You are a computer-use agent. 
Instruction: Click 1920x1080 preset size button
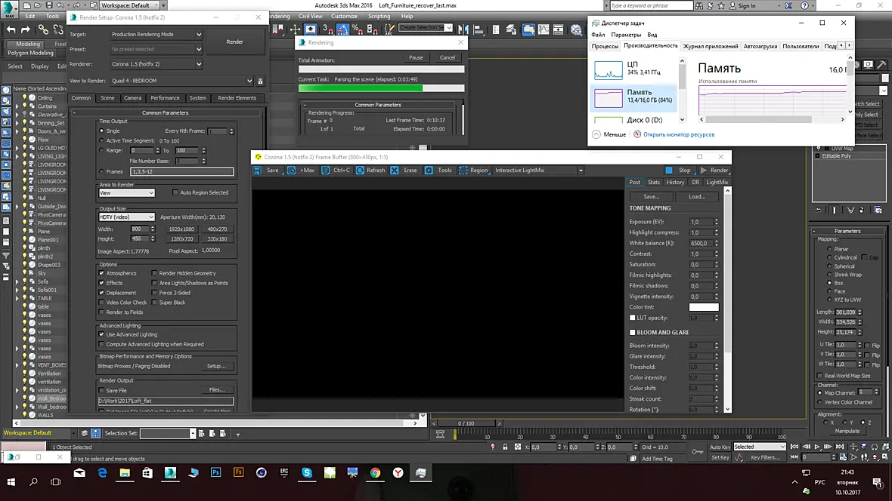pos(181,229)
